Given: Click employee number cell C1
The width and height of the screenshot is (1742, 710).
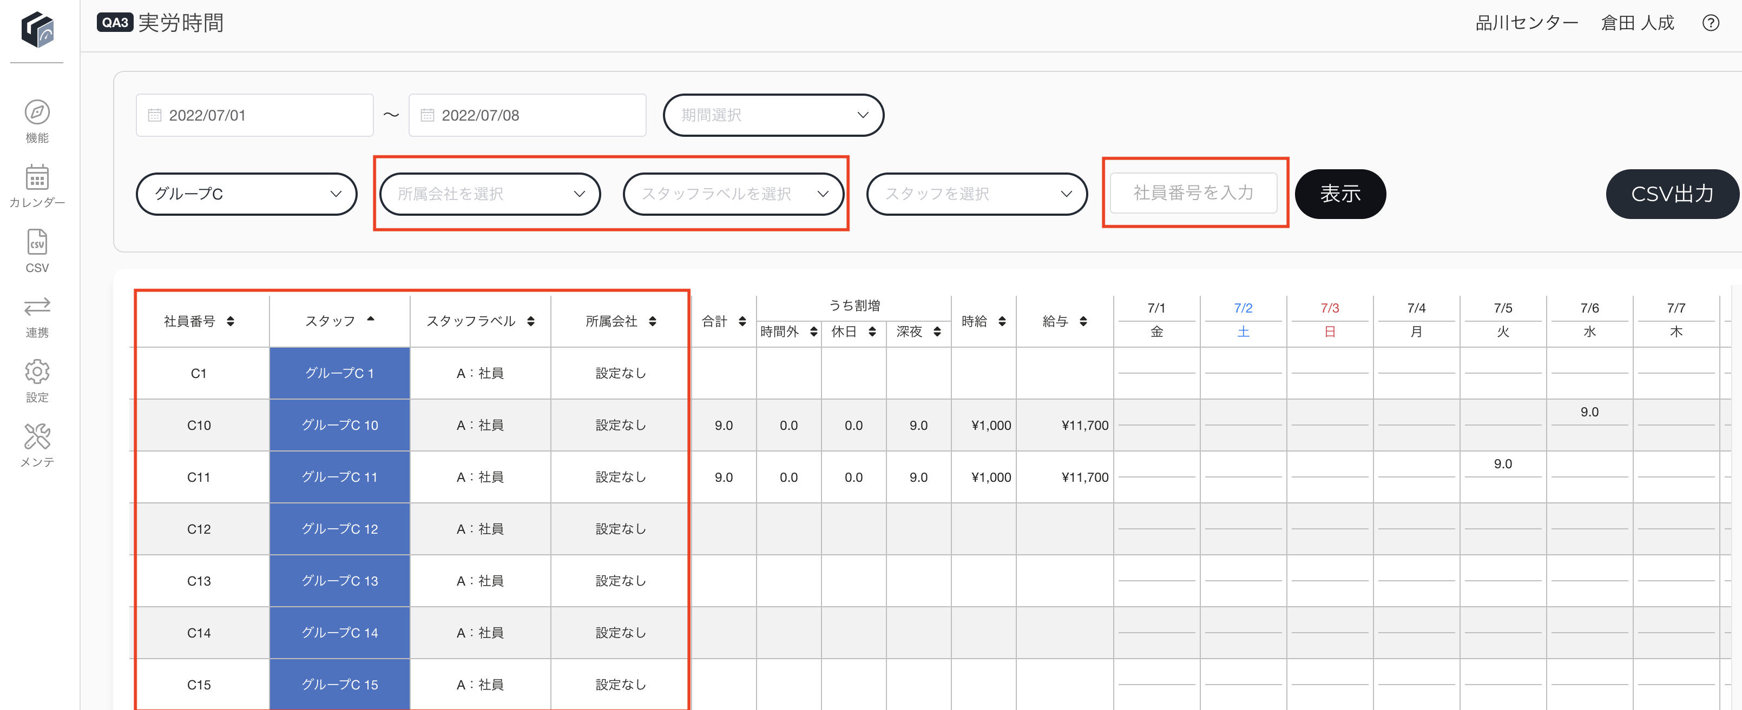Looking at the screenshot, I should 199,374.
